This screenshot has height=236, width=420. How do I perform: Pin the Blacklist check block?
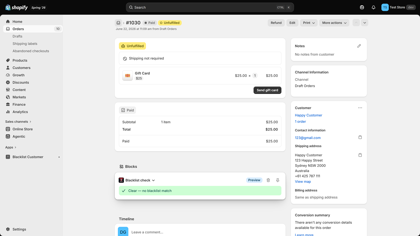click(x=278, y=180)
